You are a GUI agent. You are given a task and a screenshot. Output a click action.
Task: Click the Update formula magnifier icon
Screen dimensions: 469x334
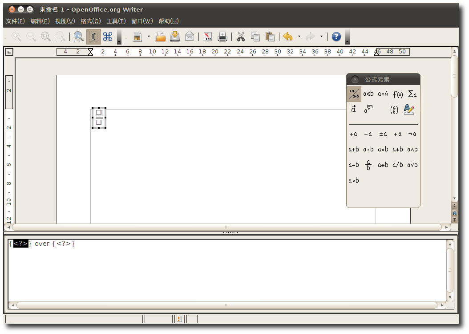[79, 37]
